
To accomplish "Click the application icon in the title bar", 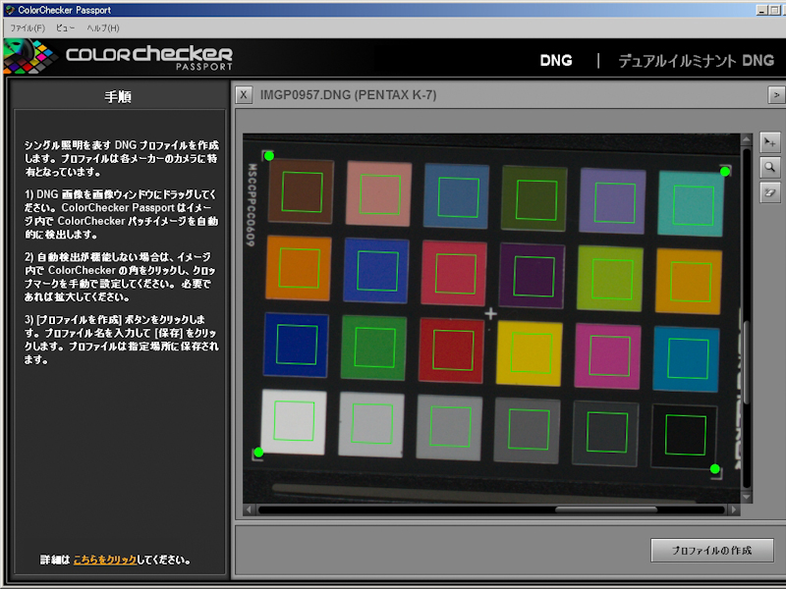I will [9, 9].
